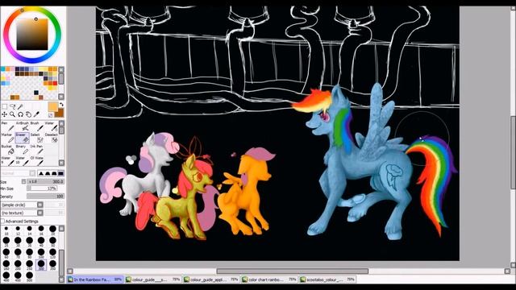The width and height of the screenshot is (516, 290).
Task: Choose the Bucket fill tool
Action: 7,150
